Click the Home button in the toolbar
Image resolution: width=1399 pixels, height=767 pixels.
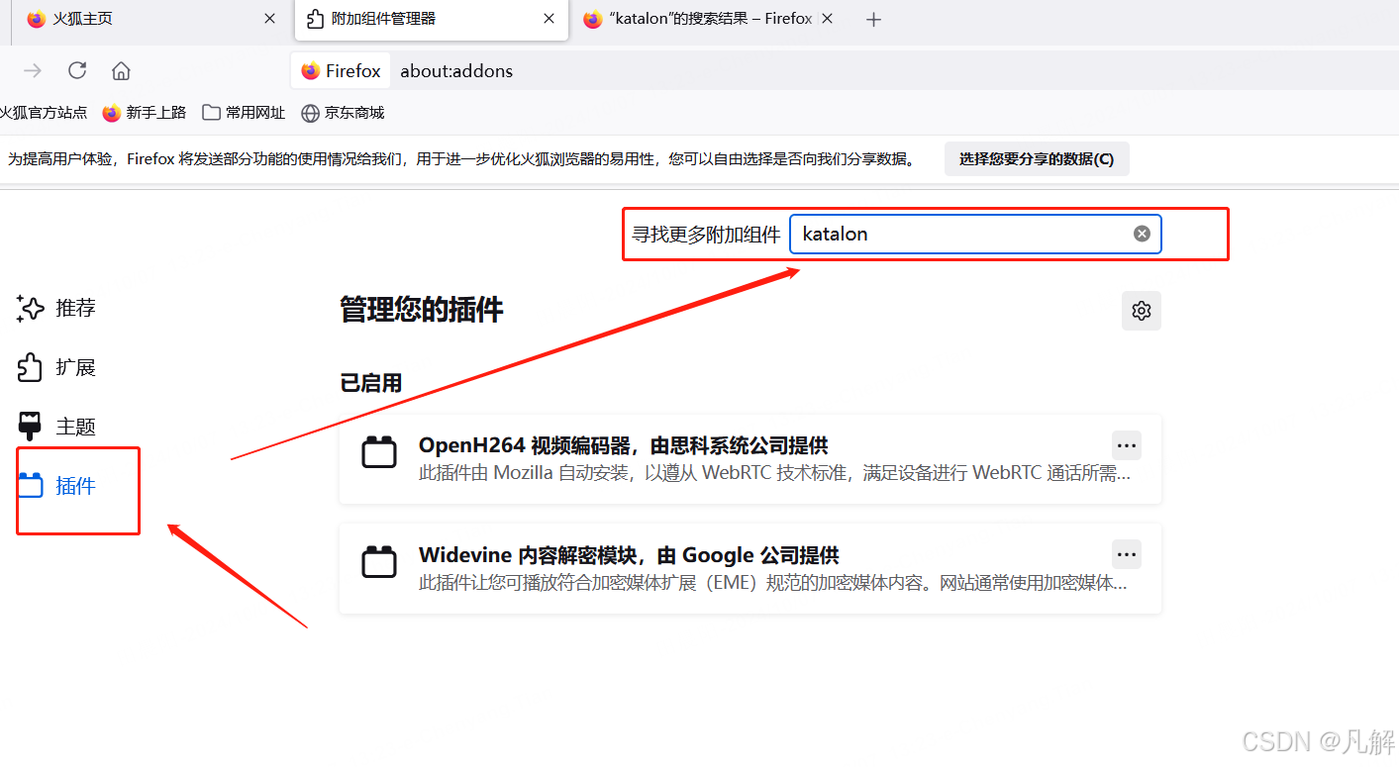point(122,70)
